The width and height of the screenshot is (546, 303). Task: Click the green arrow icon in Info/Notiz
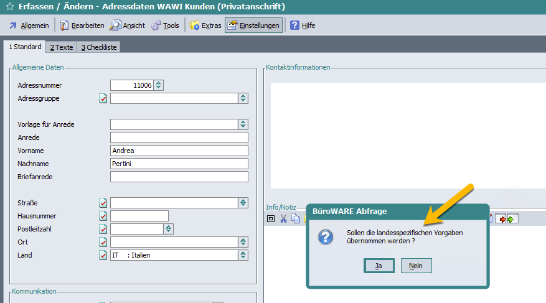(x=512, y=218)
